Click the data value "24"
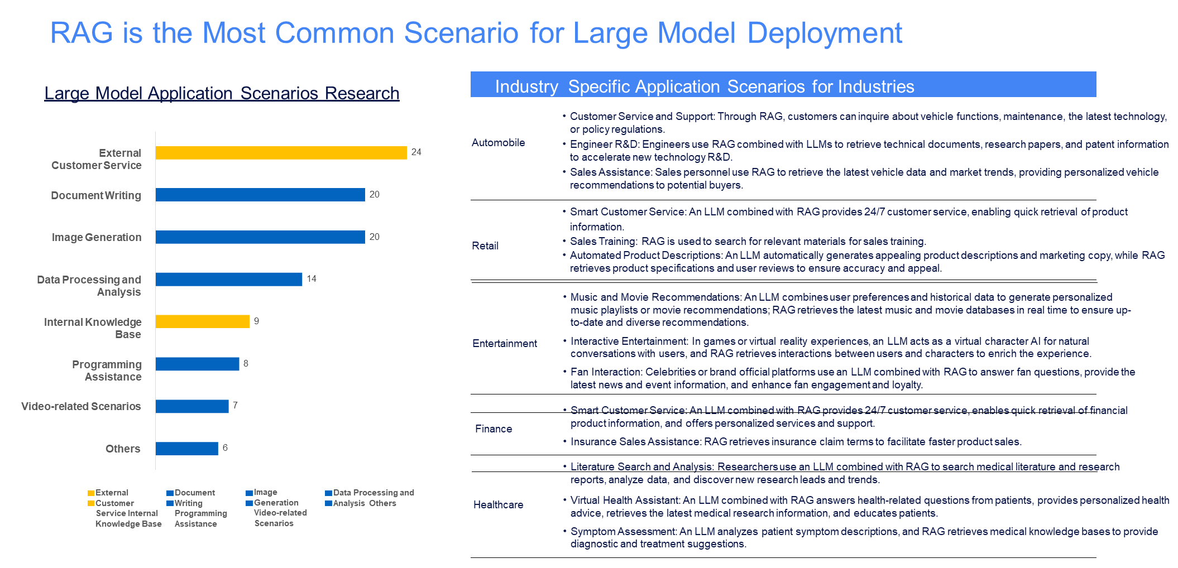 coord(416,152)
